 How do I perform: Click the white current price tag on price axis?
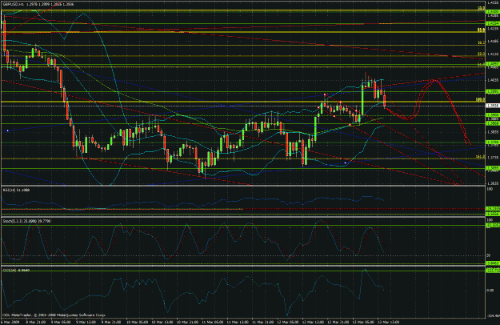click(493, 105)
